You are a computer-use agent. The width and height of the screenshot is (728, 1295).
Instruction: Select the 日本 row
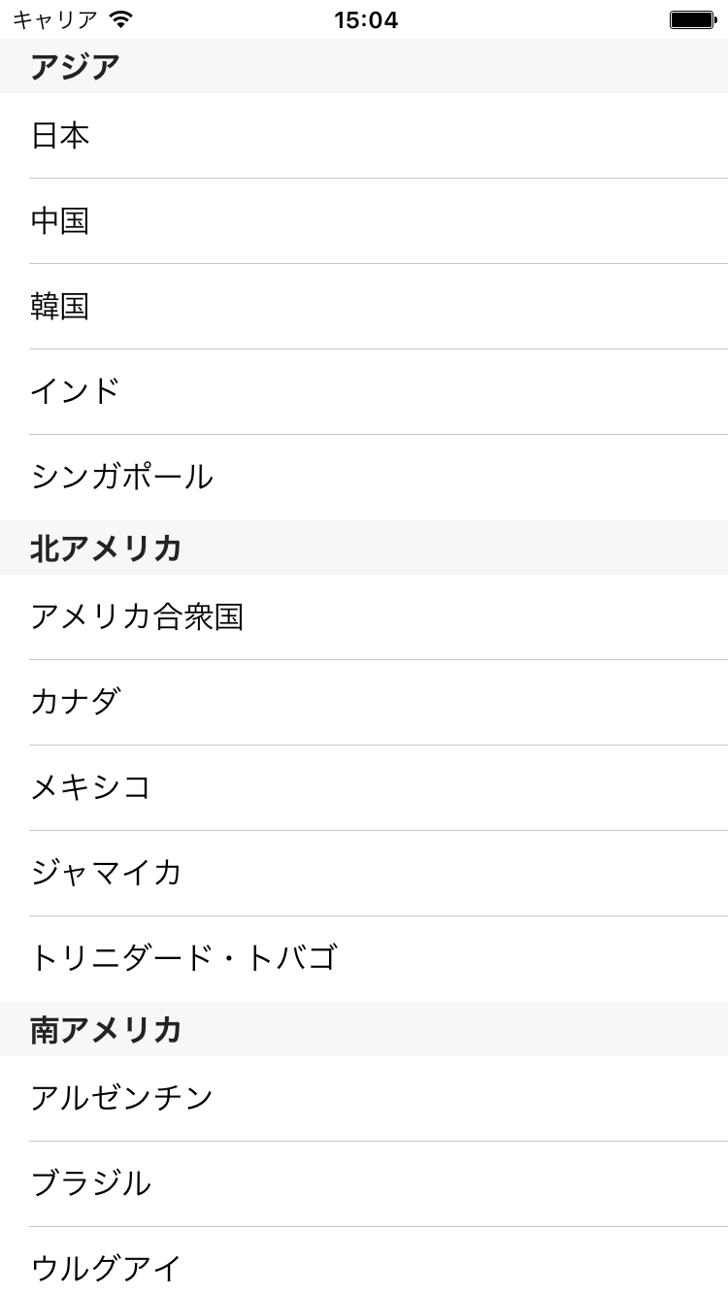(x=60, y=136)
